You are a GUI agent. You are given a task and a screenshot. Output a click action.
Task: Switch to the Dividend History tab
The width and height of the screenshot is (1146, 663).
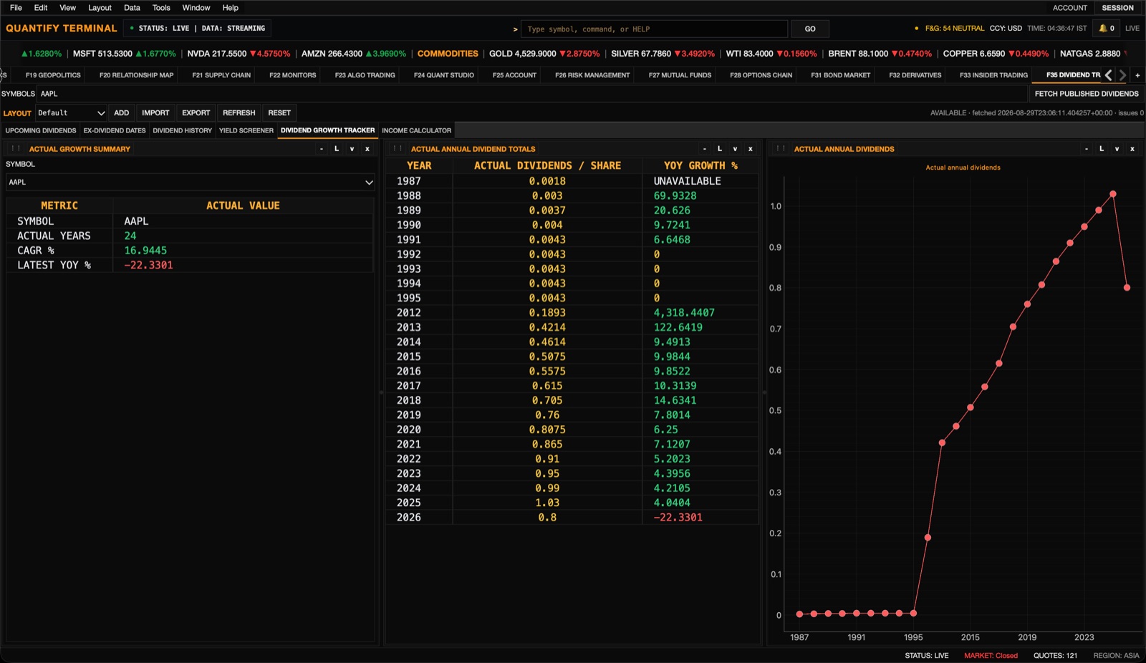tap(183, 131)
